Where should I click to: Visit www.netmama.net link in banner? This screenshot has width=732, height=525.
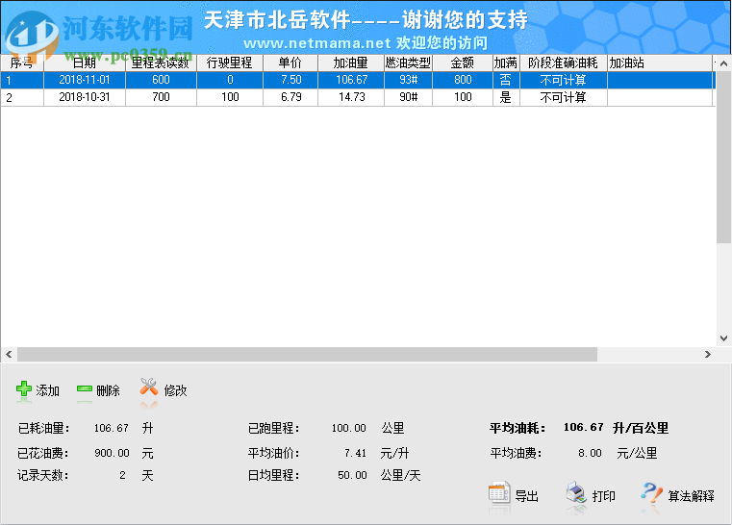pyautogui.click(x=317, y=43)
